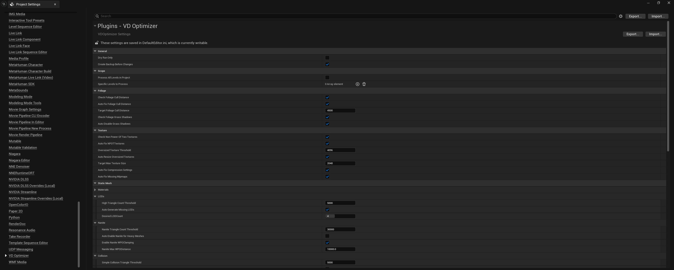Screen dimensions: 674x270
Task: Uncheck Create Backup Before Changes
Action: 327,64
